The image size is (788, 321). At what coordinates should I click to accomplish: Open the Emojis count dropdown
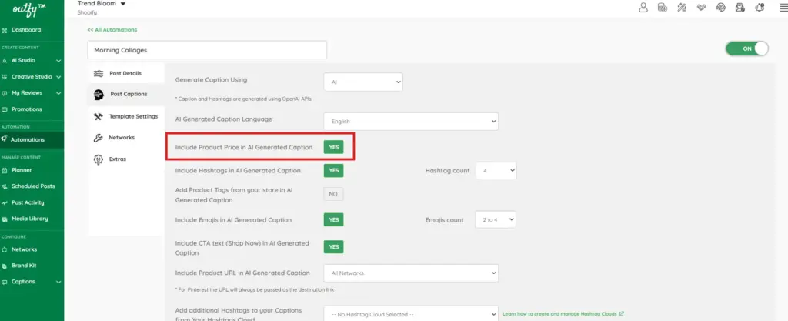pyautogui.click(x=496, y=220)
